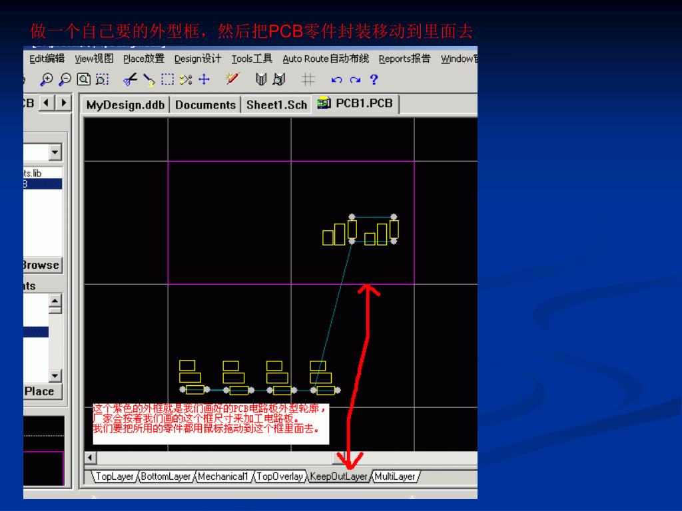
Task: Click the Deselect All icon
Action: point(186,80)
